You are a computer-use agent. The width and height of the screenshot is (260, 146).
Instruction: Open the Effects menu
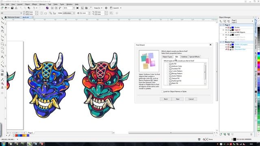[35, 4]
